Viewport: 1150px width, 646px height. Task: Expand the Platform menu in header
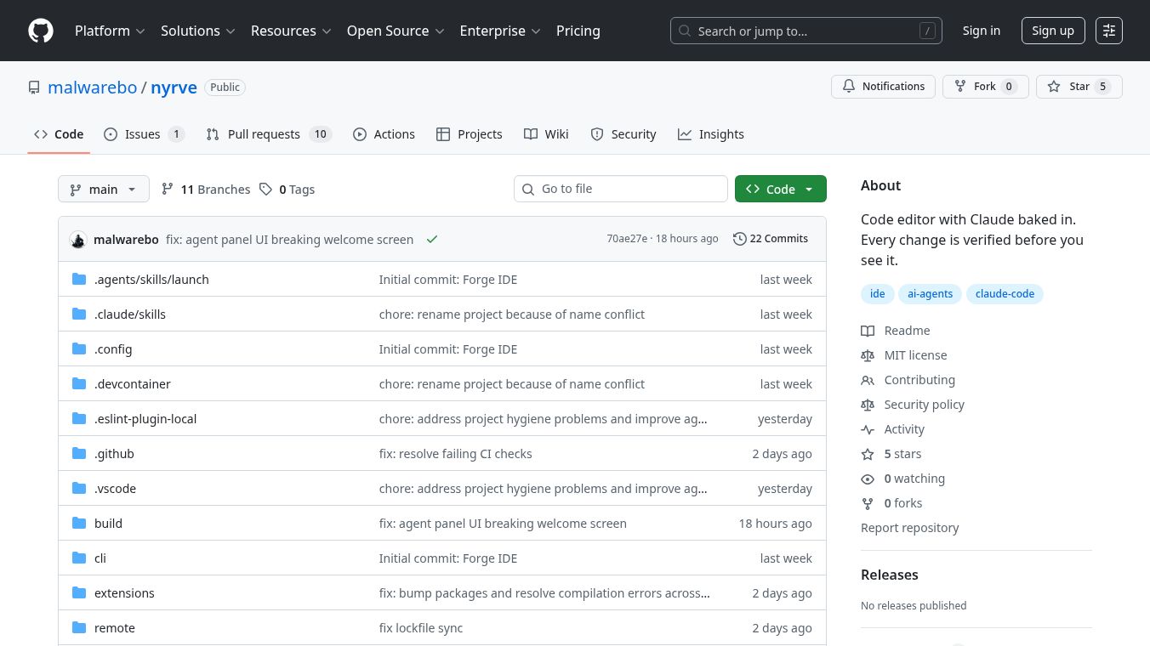point(110,31)
